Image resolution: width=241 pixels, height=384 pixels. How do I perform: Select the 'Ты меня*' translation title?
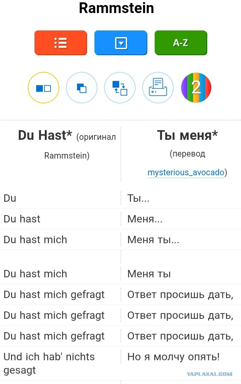[187, 135]
